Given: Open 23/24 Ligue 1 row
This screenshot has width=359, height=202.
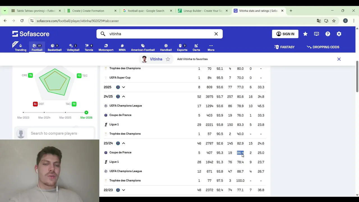Looking at the screenshot, I should [x=185, y=162].
